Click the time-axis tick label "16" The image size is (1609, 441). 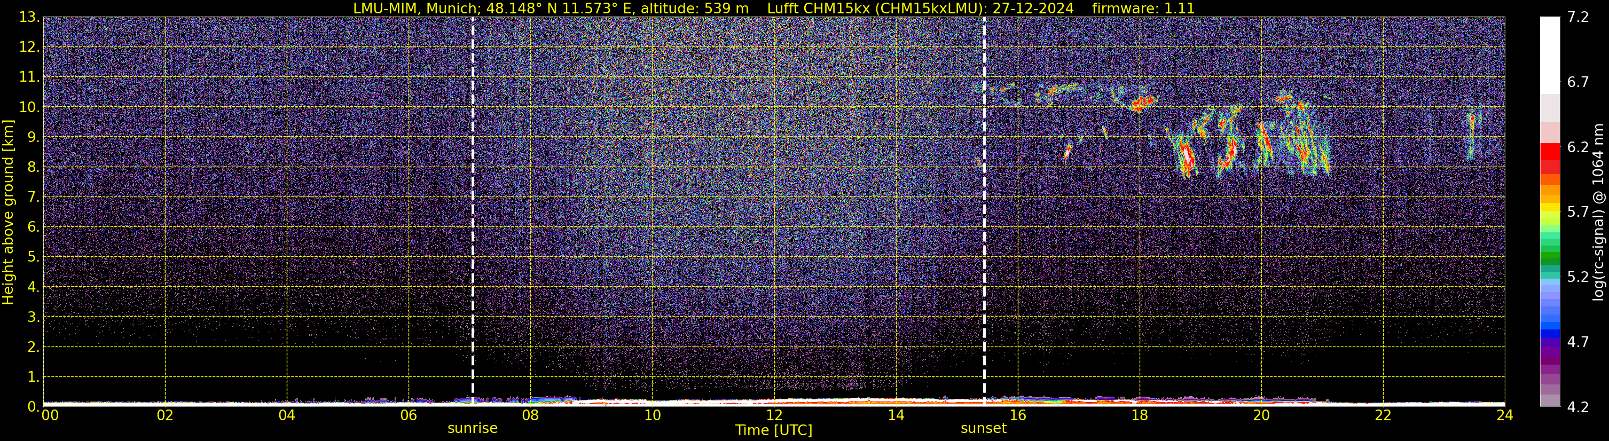point(1017,415)
